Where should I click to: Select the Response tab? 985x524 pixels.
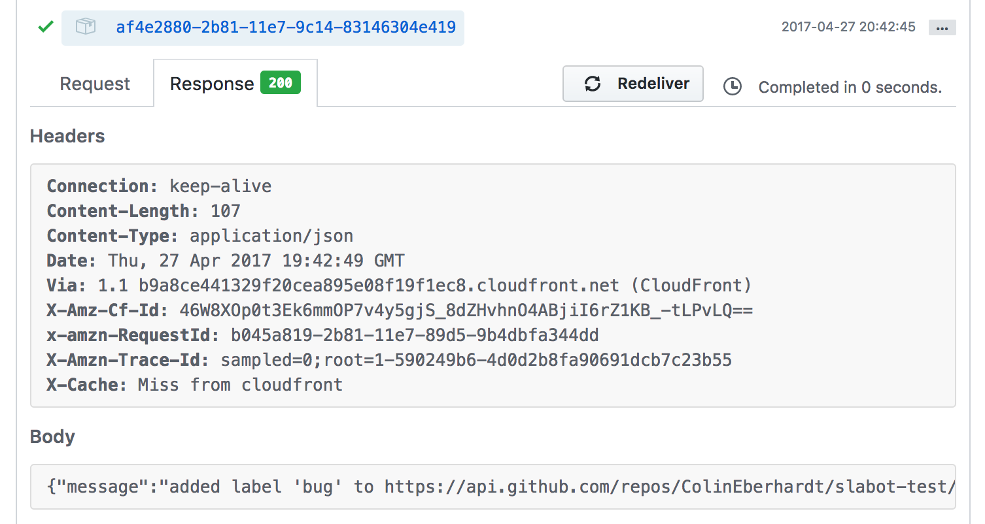[211, 84]
